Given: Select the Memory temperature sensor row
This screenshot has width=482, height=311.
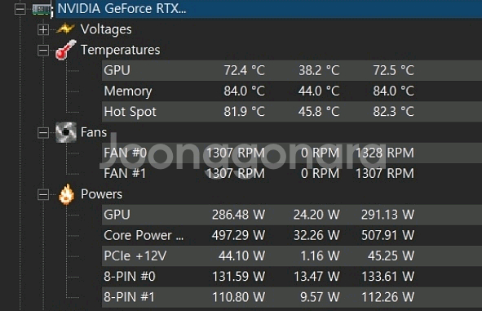Looking at the screenshot, I should [x=292, y=91].
